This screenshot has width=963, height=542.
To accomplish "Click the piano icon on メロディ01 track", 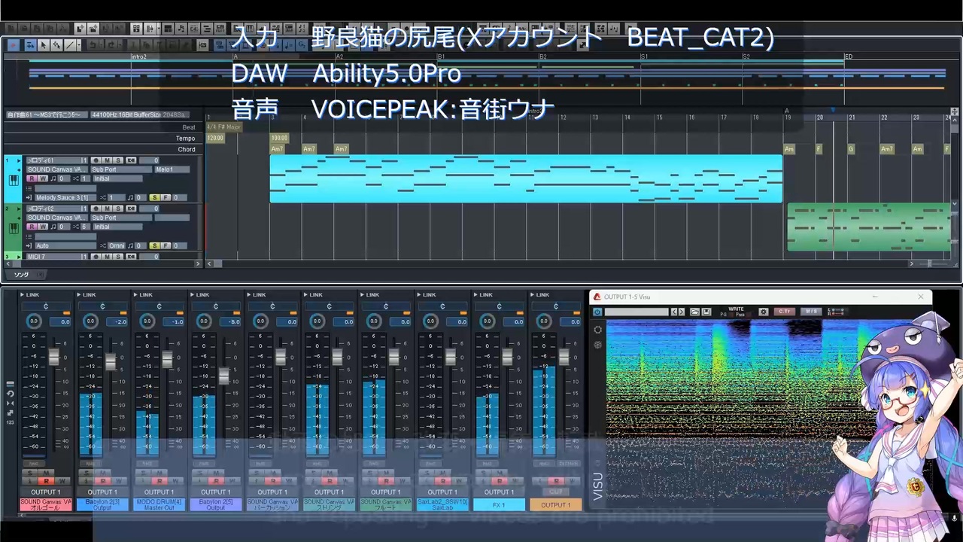I will [14, 181].
